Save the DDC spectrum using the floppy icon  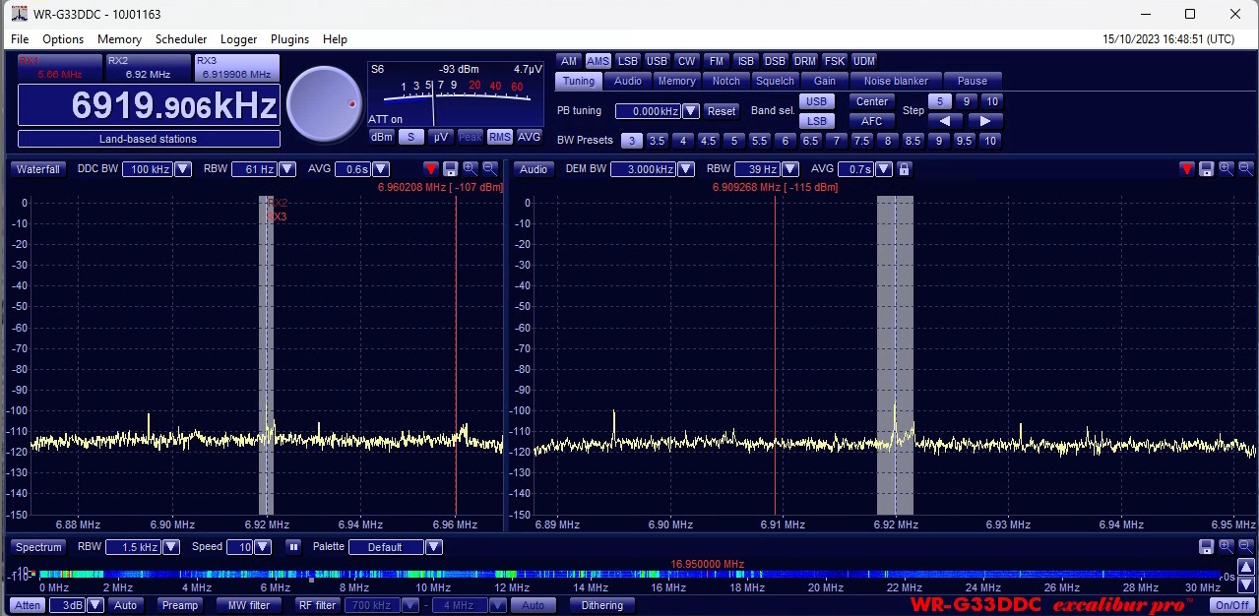(450, 169)
